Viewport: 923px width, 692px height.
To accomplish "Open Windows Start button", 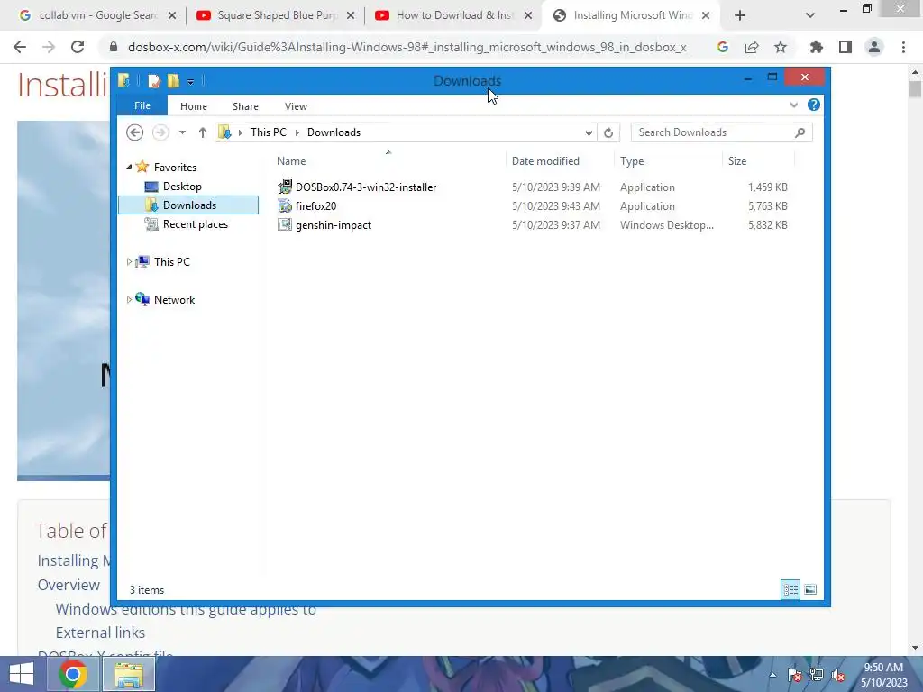I will tap(22, 674).
